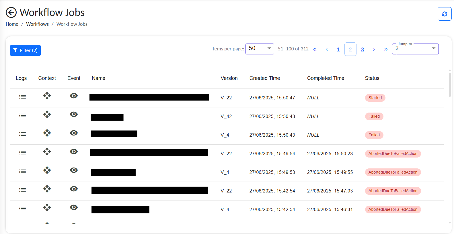Go to the first page double-chevron
Screen dimensions: 454x234
pos(315,50)
